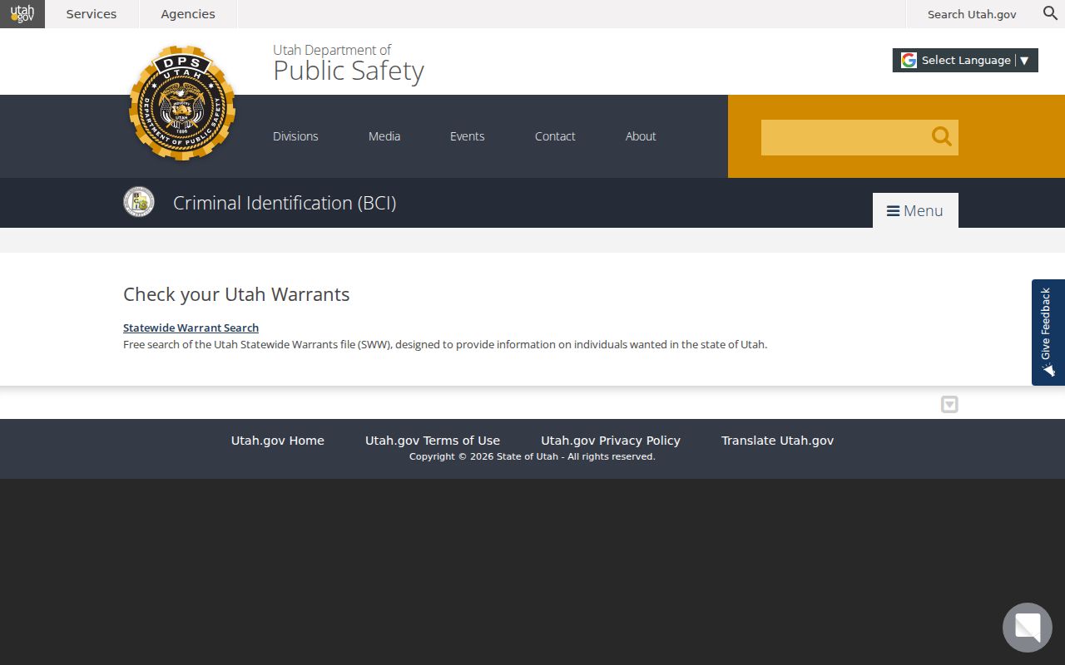Screen dimensions: 1065x665
Task: Click the Public Safety department title
Action: click(x=349, y=71)
